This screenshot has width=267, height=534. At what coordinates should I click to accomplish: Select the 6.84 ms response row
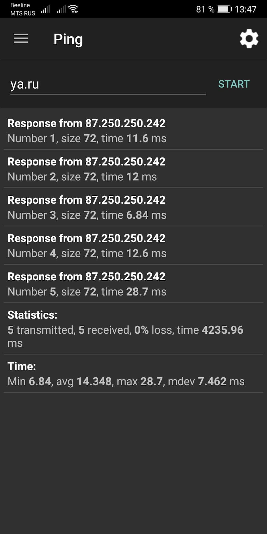point(133,207)
